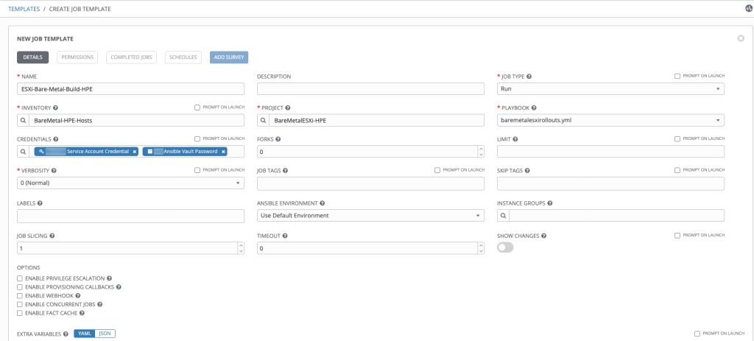Click the help icon next to Job Slicing

click(53, 236)
